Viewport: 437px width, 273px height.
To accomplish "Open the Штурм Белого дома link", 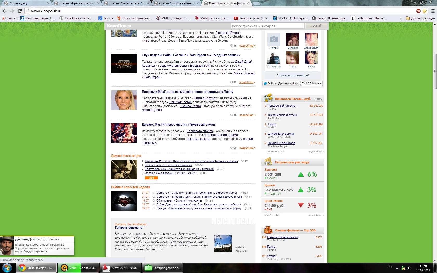I will [x=281, y=134].
